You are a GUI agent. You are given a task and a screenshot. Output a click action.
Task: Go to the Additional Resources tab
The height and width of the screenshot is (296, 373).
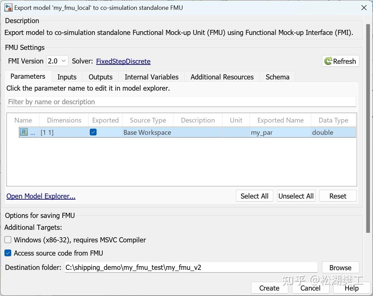click(x=222, y=77)
